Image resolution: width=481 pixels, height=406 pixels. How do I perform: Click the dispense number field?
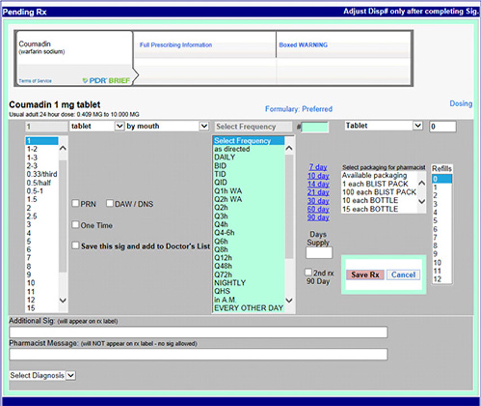[x=315, y=127]
